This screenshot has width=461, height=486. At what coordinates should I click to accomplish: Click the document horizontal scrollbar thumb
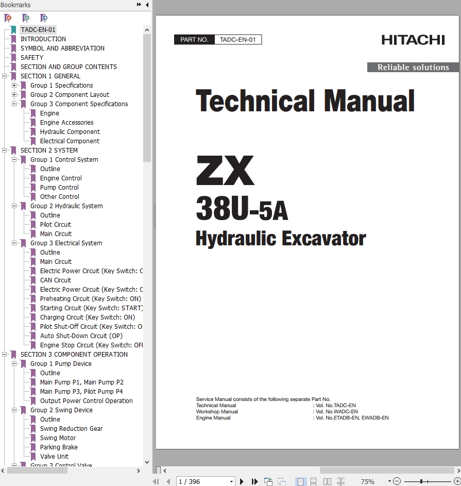point(387,471)
